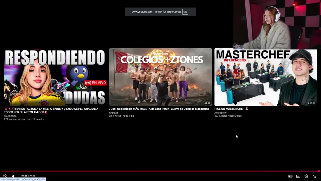Viewport: 321px width, 181px height.
Task: Turn on subtitles with the captions icon
Action: [x=298, y=176]
